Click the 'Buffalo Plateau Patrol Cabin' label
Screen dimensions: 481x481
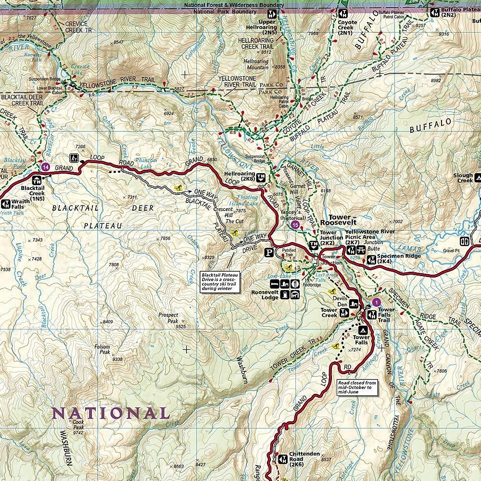point(391,14)
